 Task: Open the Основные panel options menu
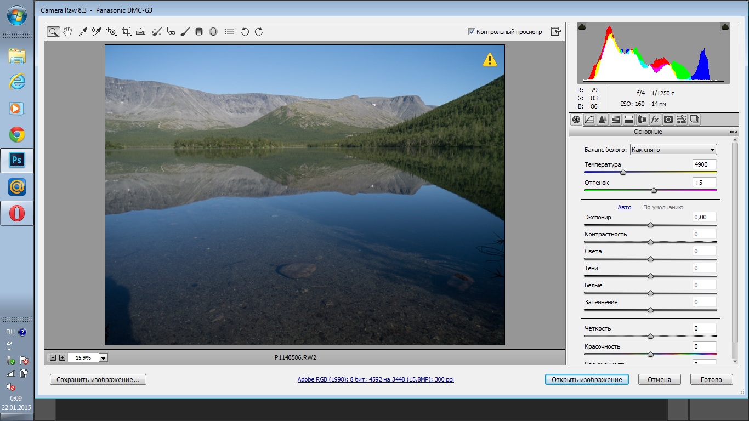pyautogui.click(x=733, y=132)
